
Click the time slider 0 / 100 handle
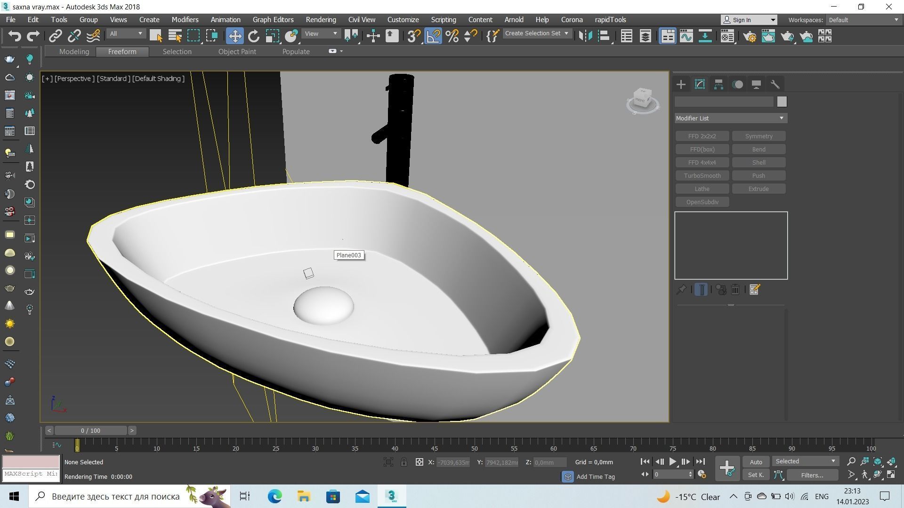click(90, 430)
